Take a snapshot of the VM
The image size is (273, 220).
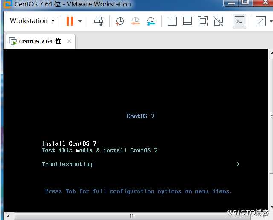point(120,21)
